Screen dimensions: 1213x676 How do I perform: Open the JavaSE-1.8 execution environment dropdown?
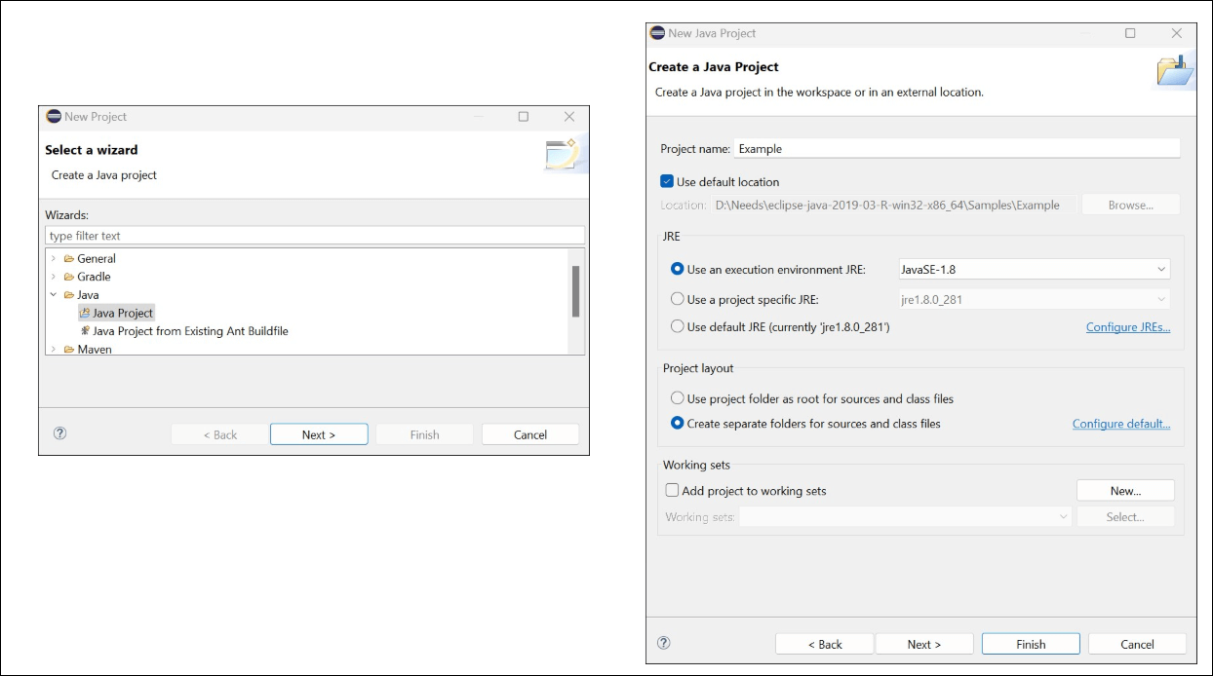[1035, 269]
